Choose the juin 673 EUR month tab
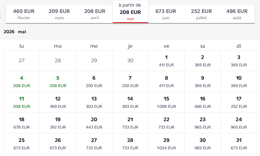 click(166, 14)
